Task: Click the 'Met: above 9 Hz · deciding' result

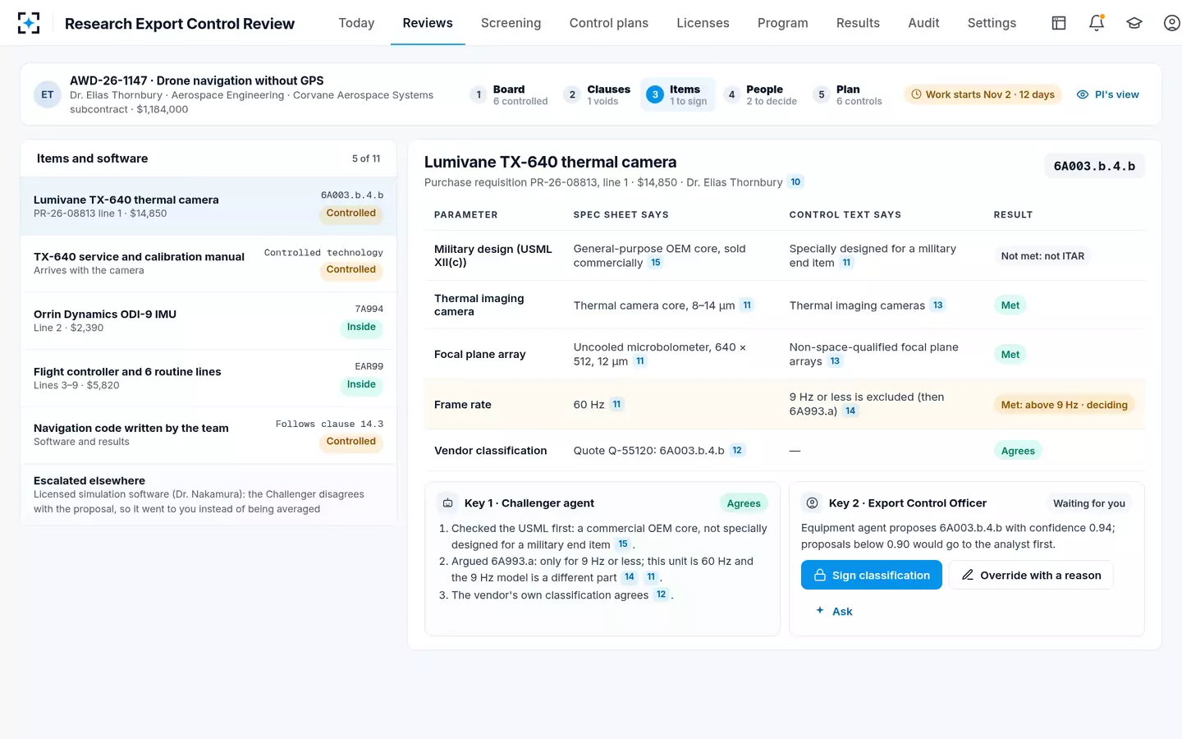Action: pos(1064,405)
